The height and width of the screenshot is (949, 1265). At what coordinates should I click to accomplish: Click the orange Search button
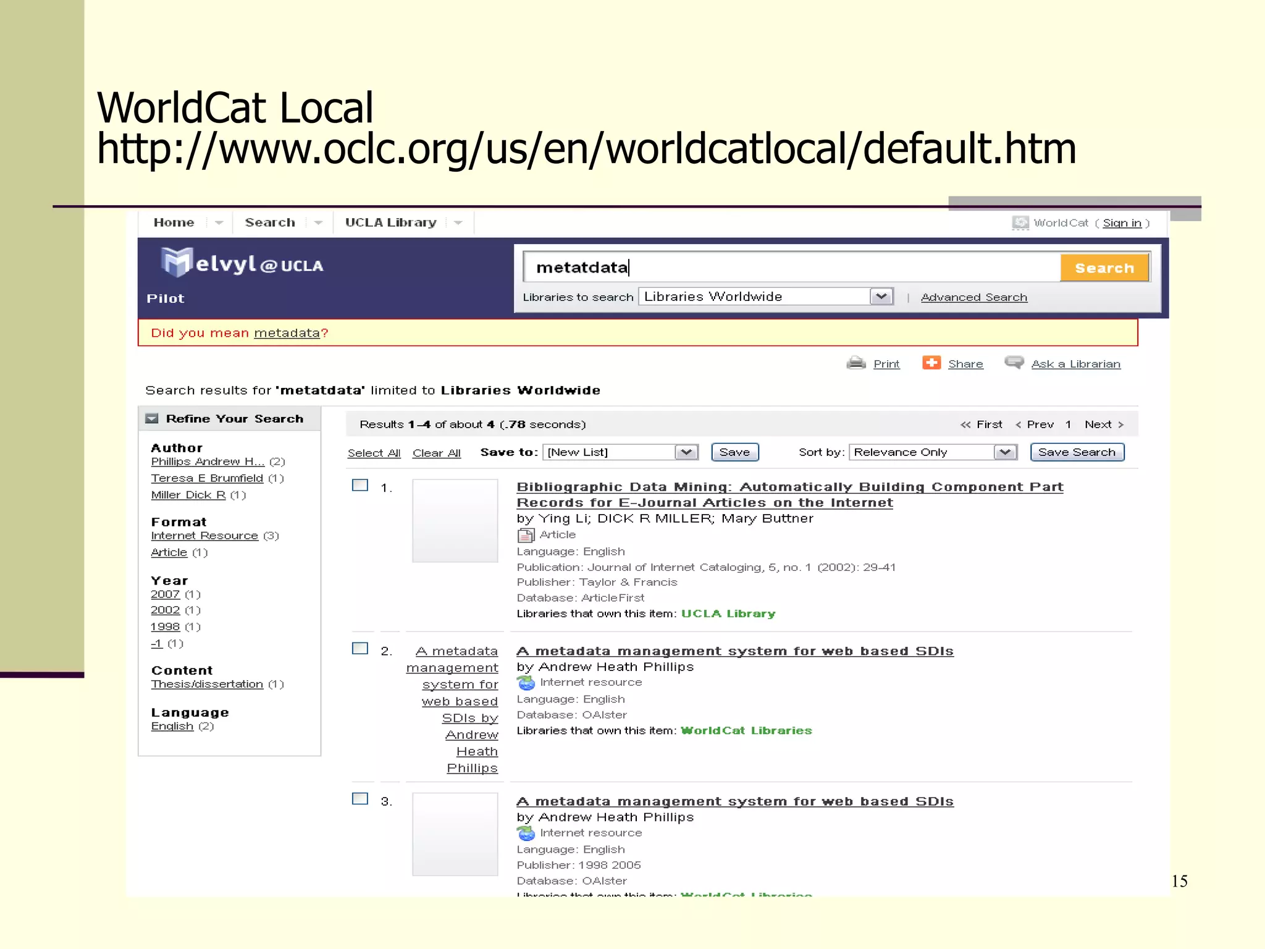click(1104, 268)
